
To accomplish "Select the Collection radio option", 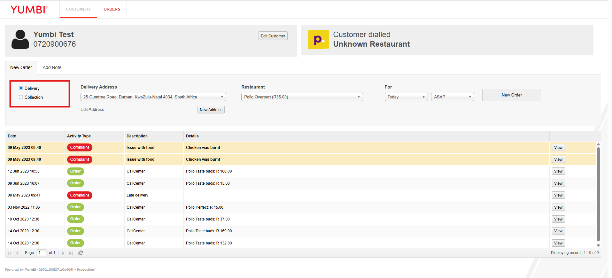I will pos(21,97).
